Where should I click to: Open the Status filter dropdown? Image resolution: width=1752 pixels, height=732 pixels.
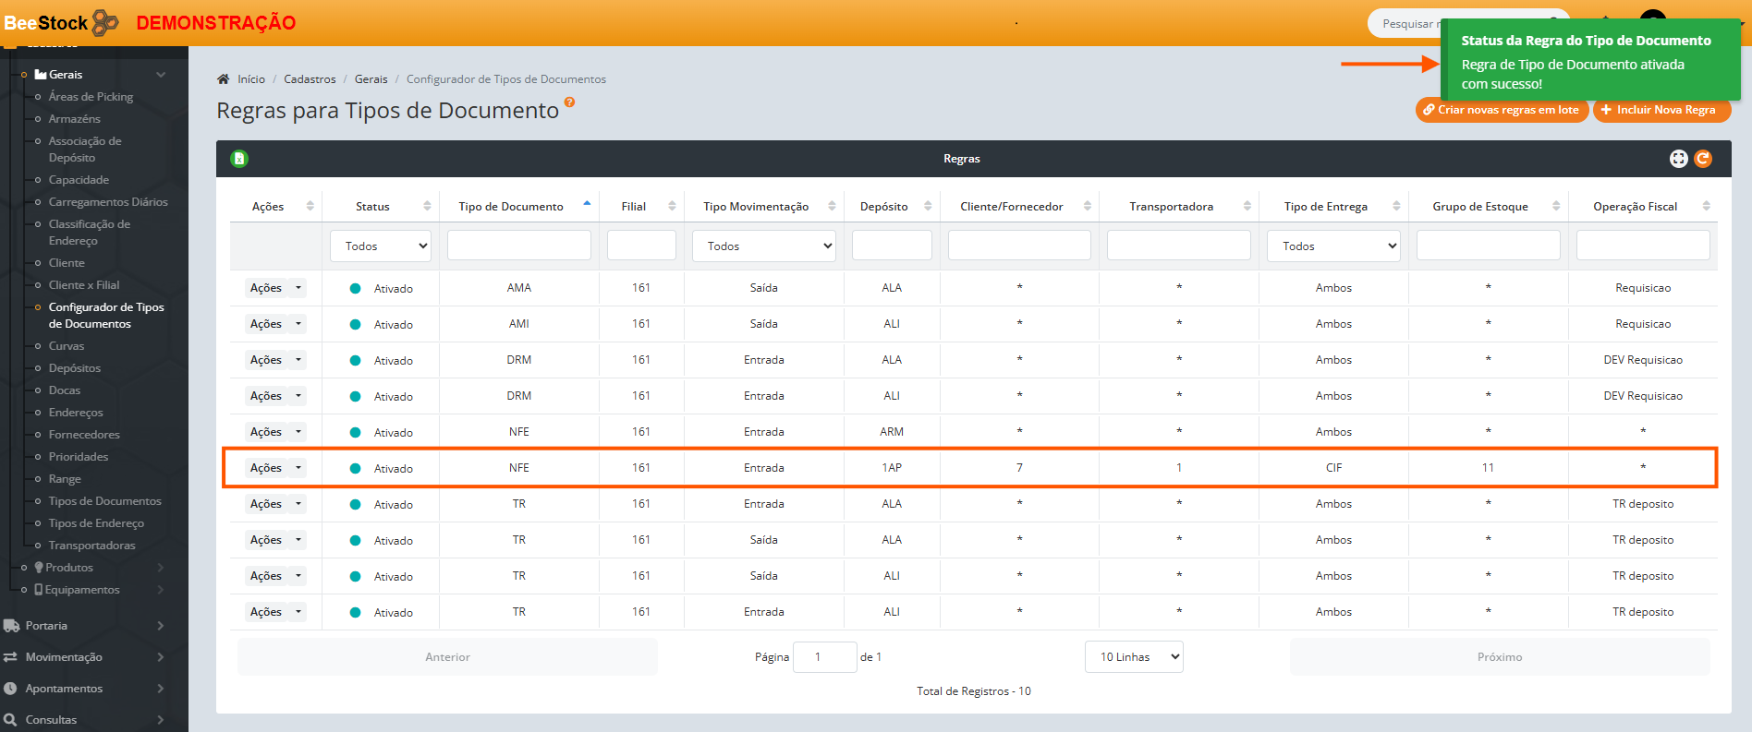[x=381, y=246]
